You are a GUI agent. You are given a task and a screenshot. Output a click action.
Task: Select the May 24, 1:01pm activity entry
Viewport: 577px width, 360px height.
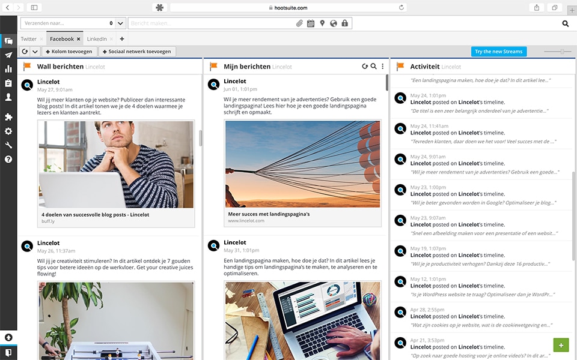481,103
